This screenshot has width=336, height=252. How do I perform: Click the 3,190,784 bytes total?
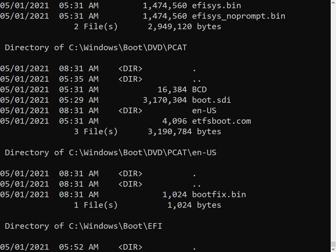[x=184, y=132]
